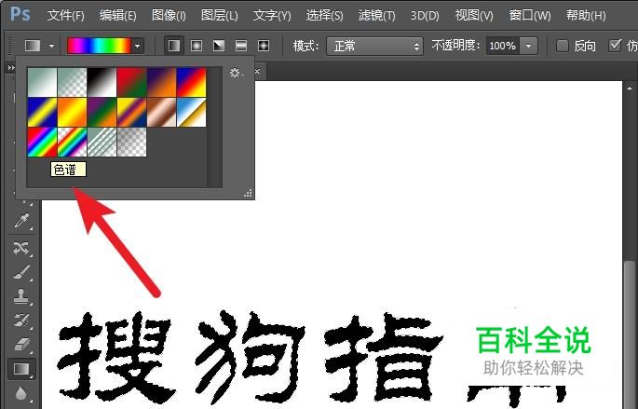Toggle the 仿色 dither checkbox

(615, 45)
